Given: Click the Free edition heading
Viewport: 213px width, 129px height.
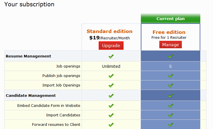Looking at the screenshot, I should (x=169, y=32).
